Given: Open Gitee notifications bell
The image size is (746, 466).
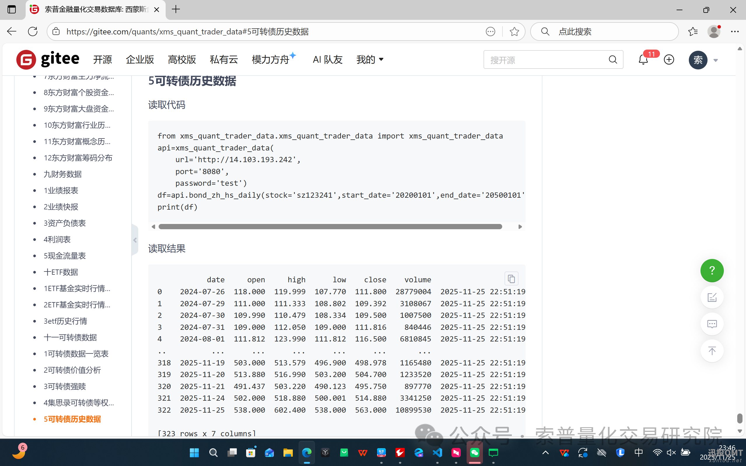Looking at the screenshot, I should click(643, 59).
